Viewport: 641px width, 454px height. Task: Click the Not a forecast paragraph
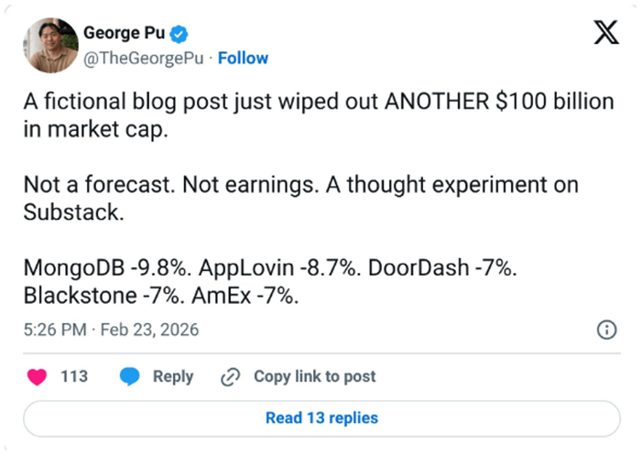pyautogui.click(x=300, y=199)
